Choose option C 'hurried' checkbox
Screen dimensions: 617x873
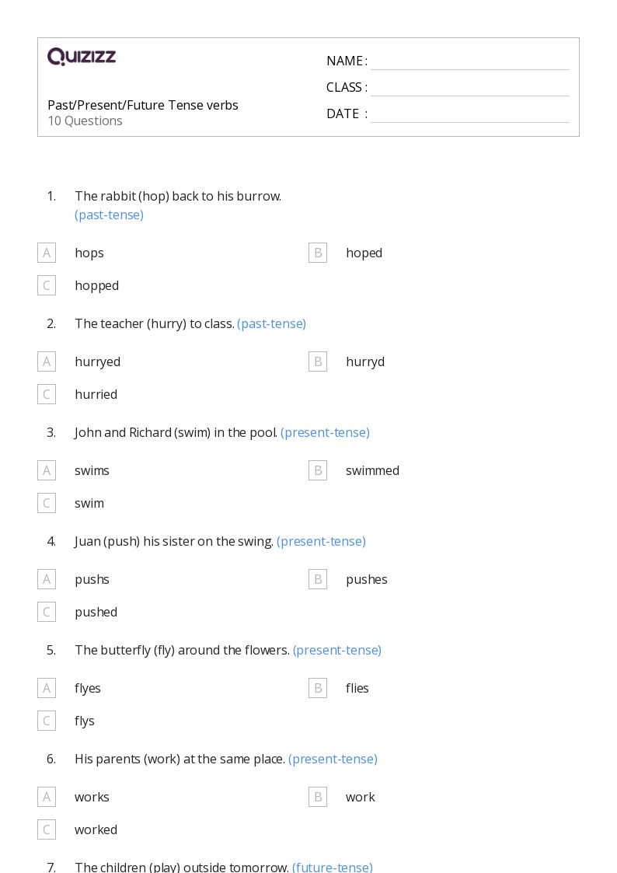(x=47, y=394)
